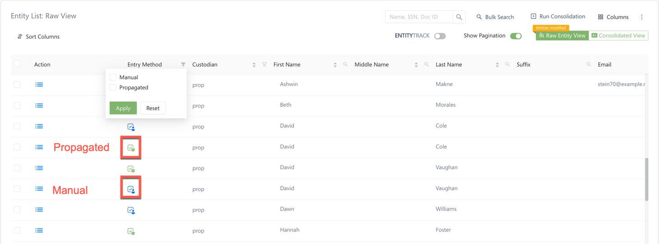The image size is (659, 244).
Task: Open Entry Method filter funnel icon
Action: point(183,64)
